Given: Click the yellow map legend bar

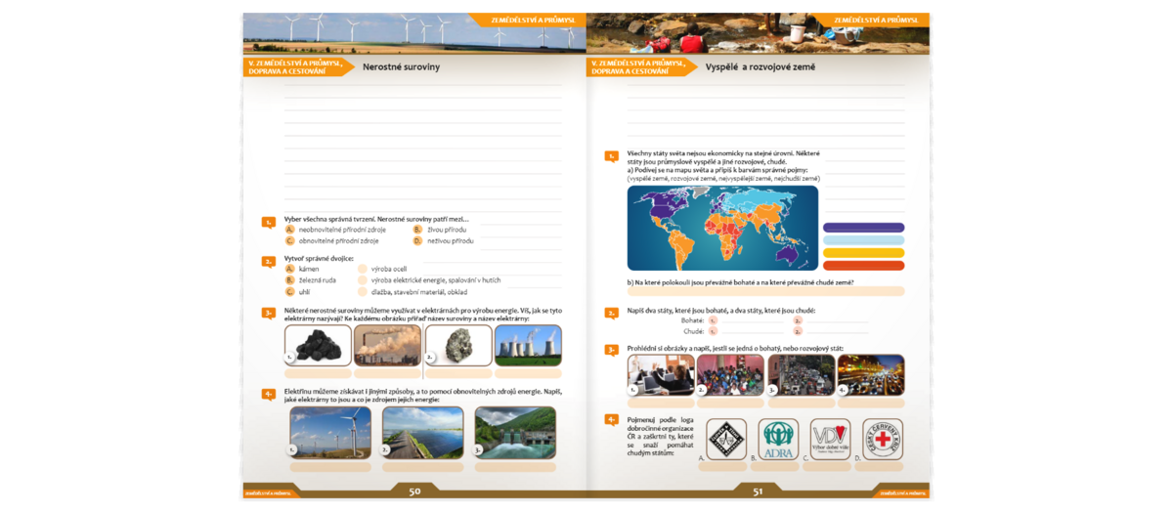Looking at the screenshot, I should [864, 253].
